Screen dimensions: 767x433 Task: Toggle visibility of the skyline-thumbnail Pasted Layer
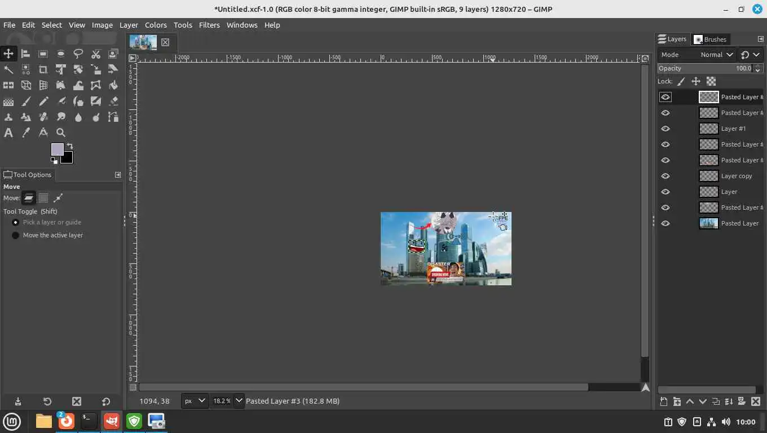[665, 223]
